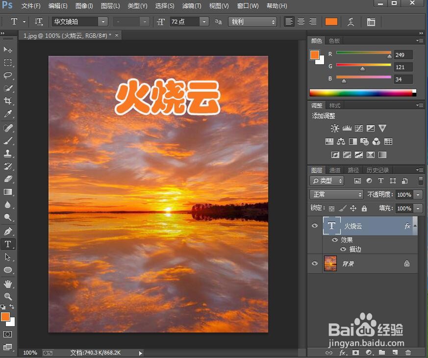This screenshot has width=428, height=358.
Task: Select the Dodge tool
Action: (x=8, y=217)
